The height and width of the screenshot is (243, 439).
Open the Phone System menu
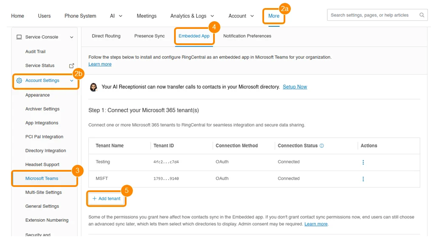[x=80, y=16]
